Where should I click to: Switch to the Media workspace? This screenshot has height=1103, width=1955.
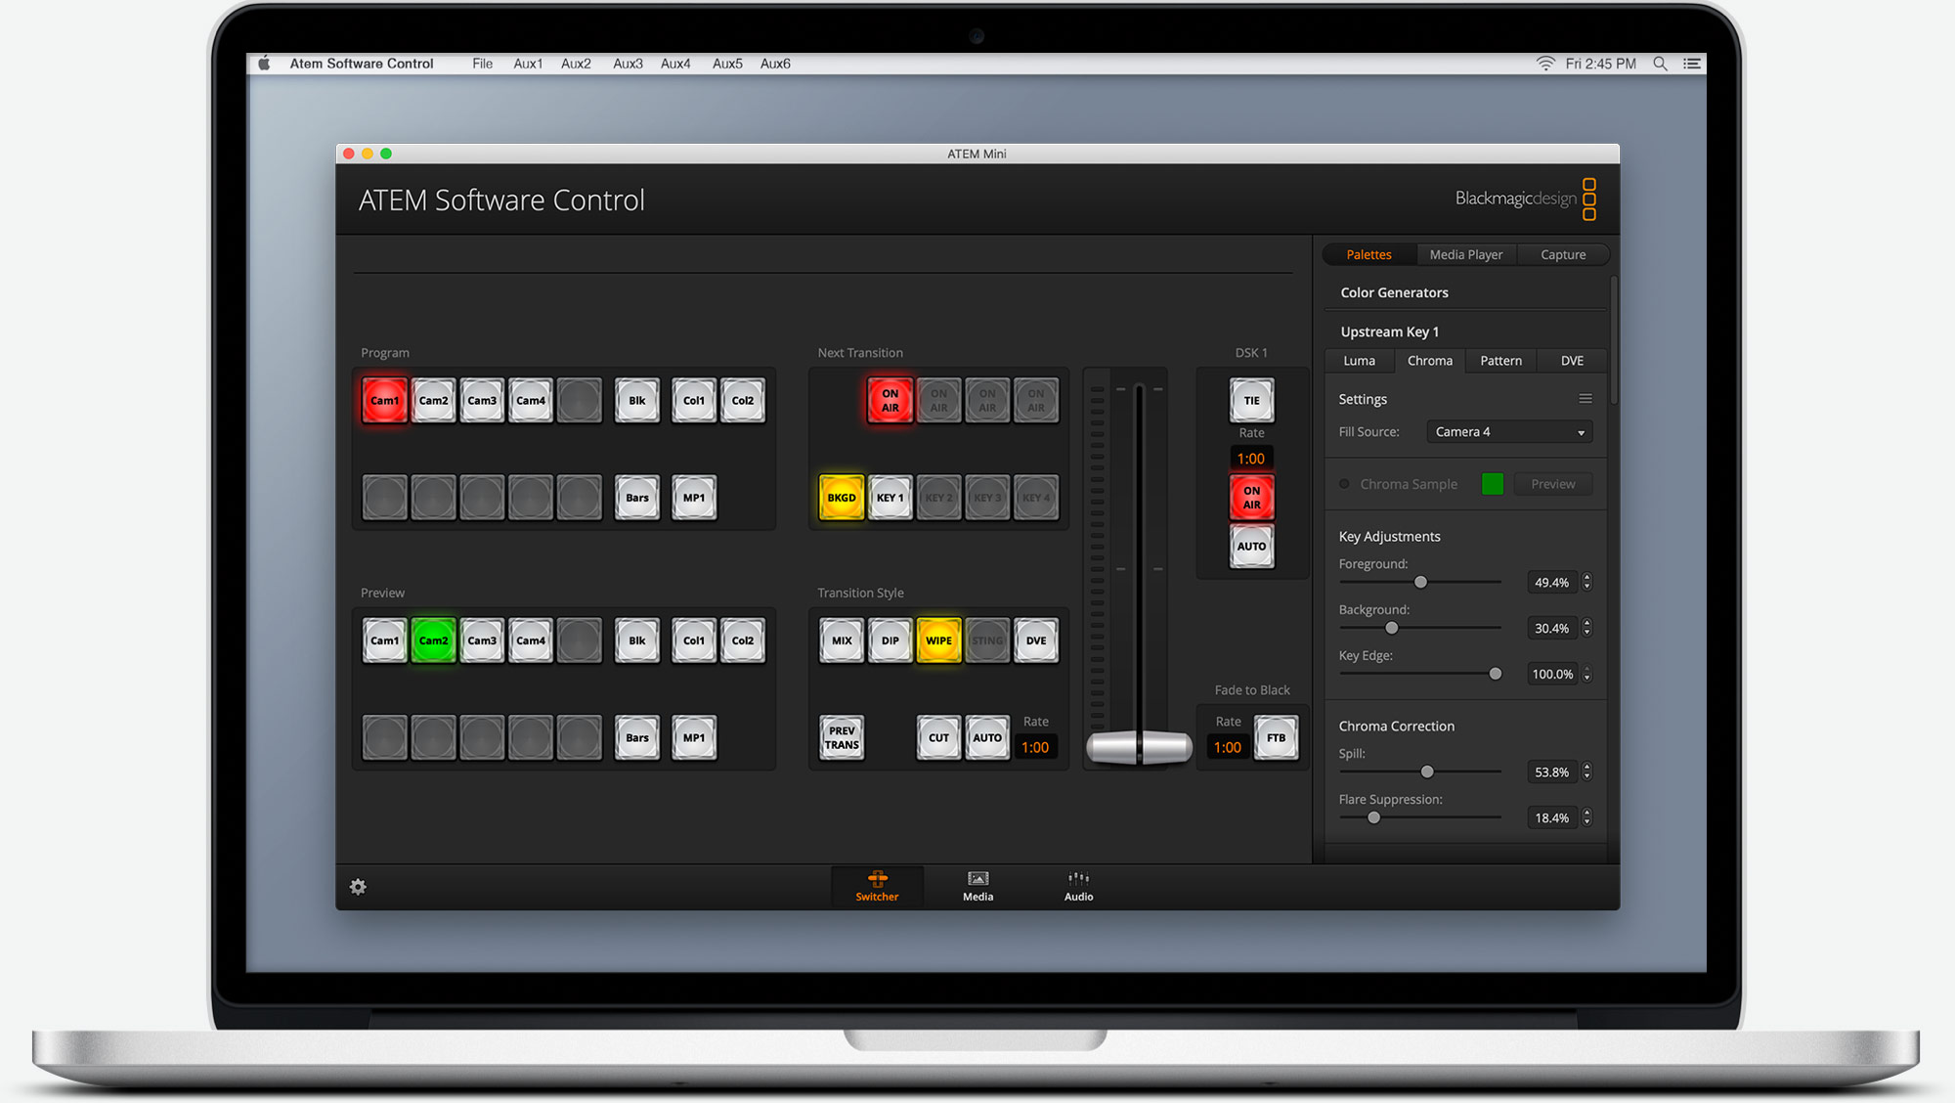pos(977,886)
